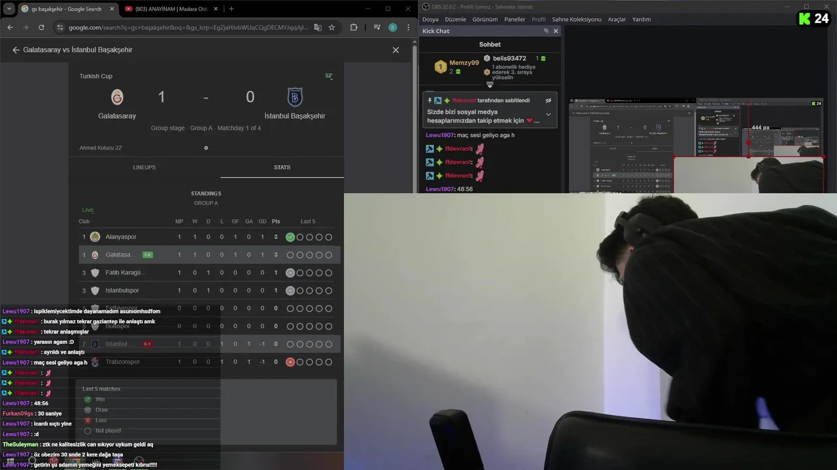This screenshot has height=470, width=837.
Task: Click the back arrow beside Galatasaray vs İstanbul Başakşehir
Action: [x=16, y=50]
